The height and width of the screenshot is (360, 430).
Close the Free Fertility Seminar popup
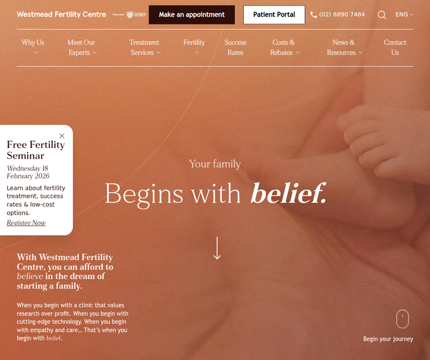(x=62, y=136)
